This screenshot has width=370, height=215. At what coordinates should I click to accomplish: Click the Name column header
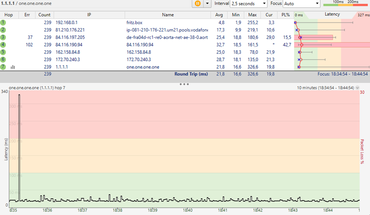pyautogui.click(x=168, y=14)
